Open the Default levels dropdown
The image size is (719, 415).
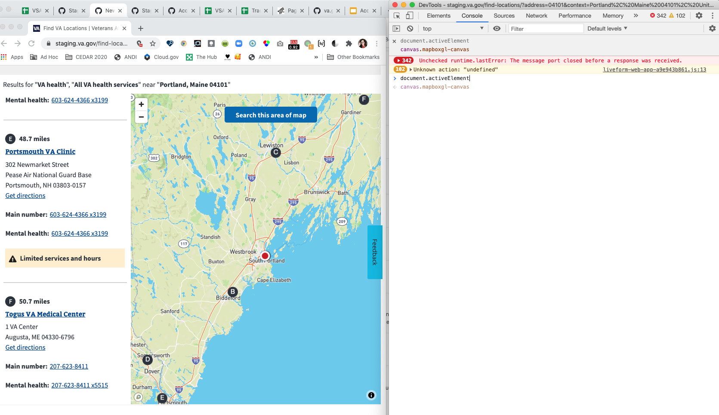point(607,28)
